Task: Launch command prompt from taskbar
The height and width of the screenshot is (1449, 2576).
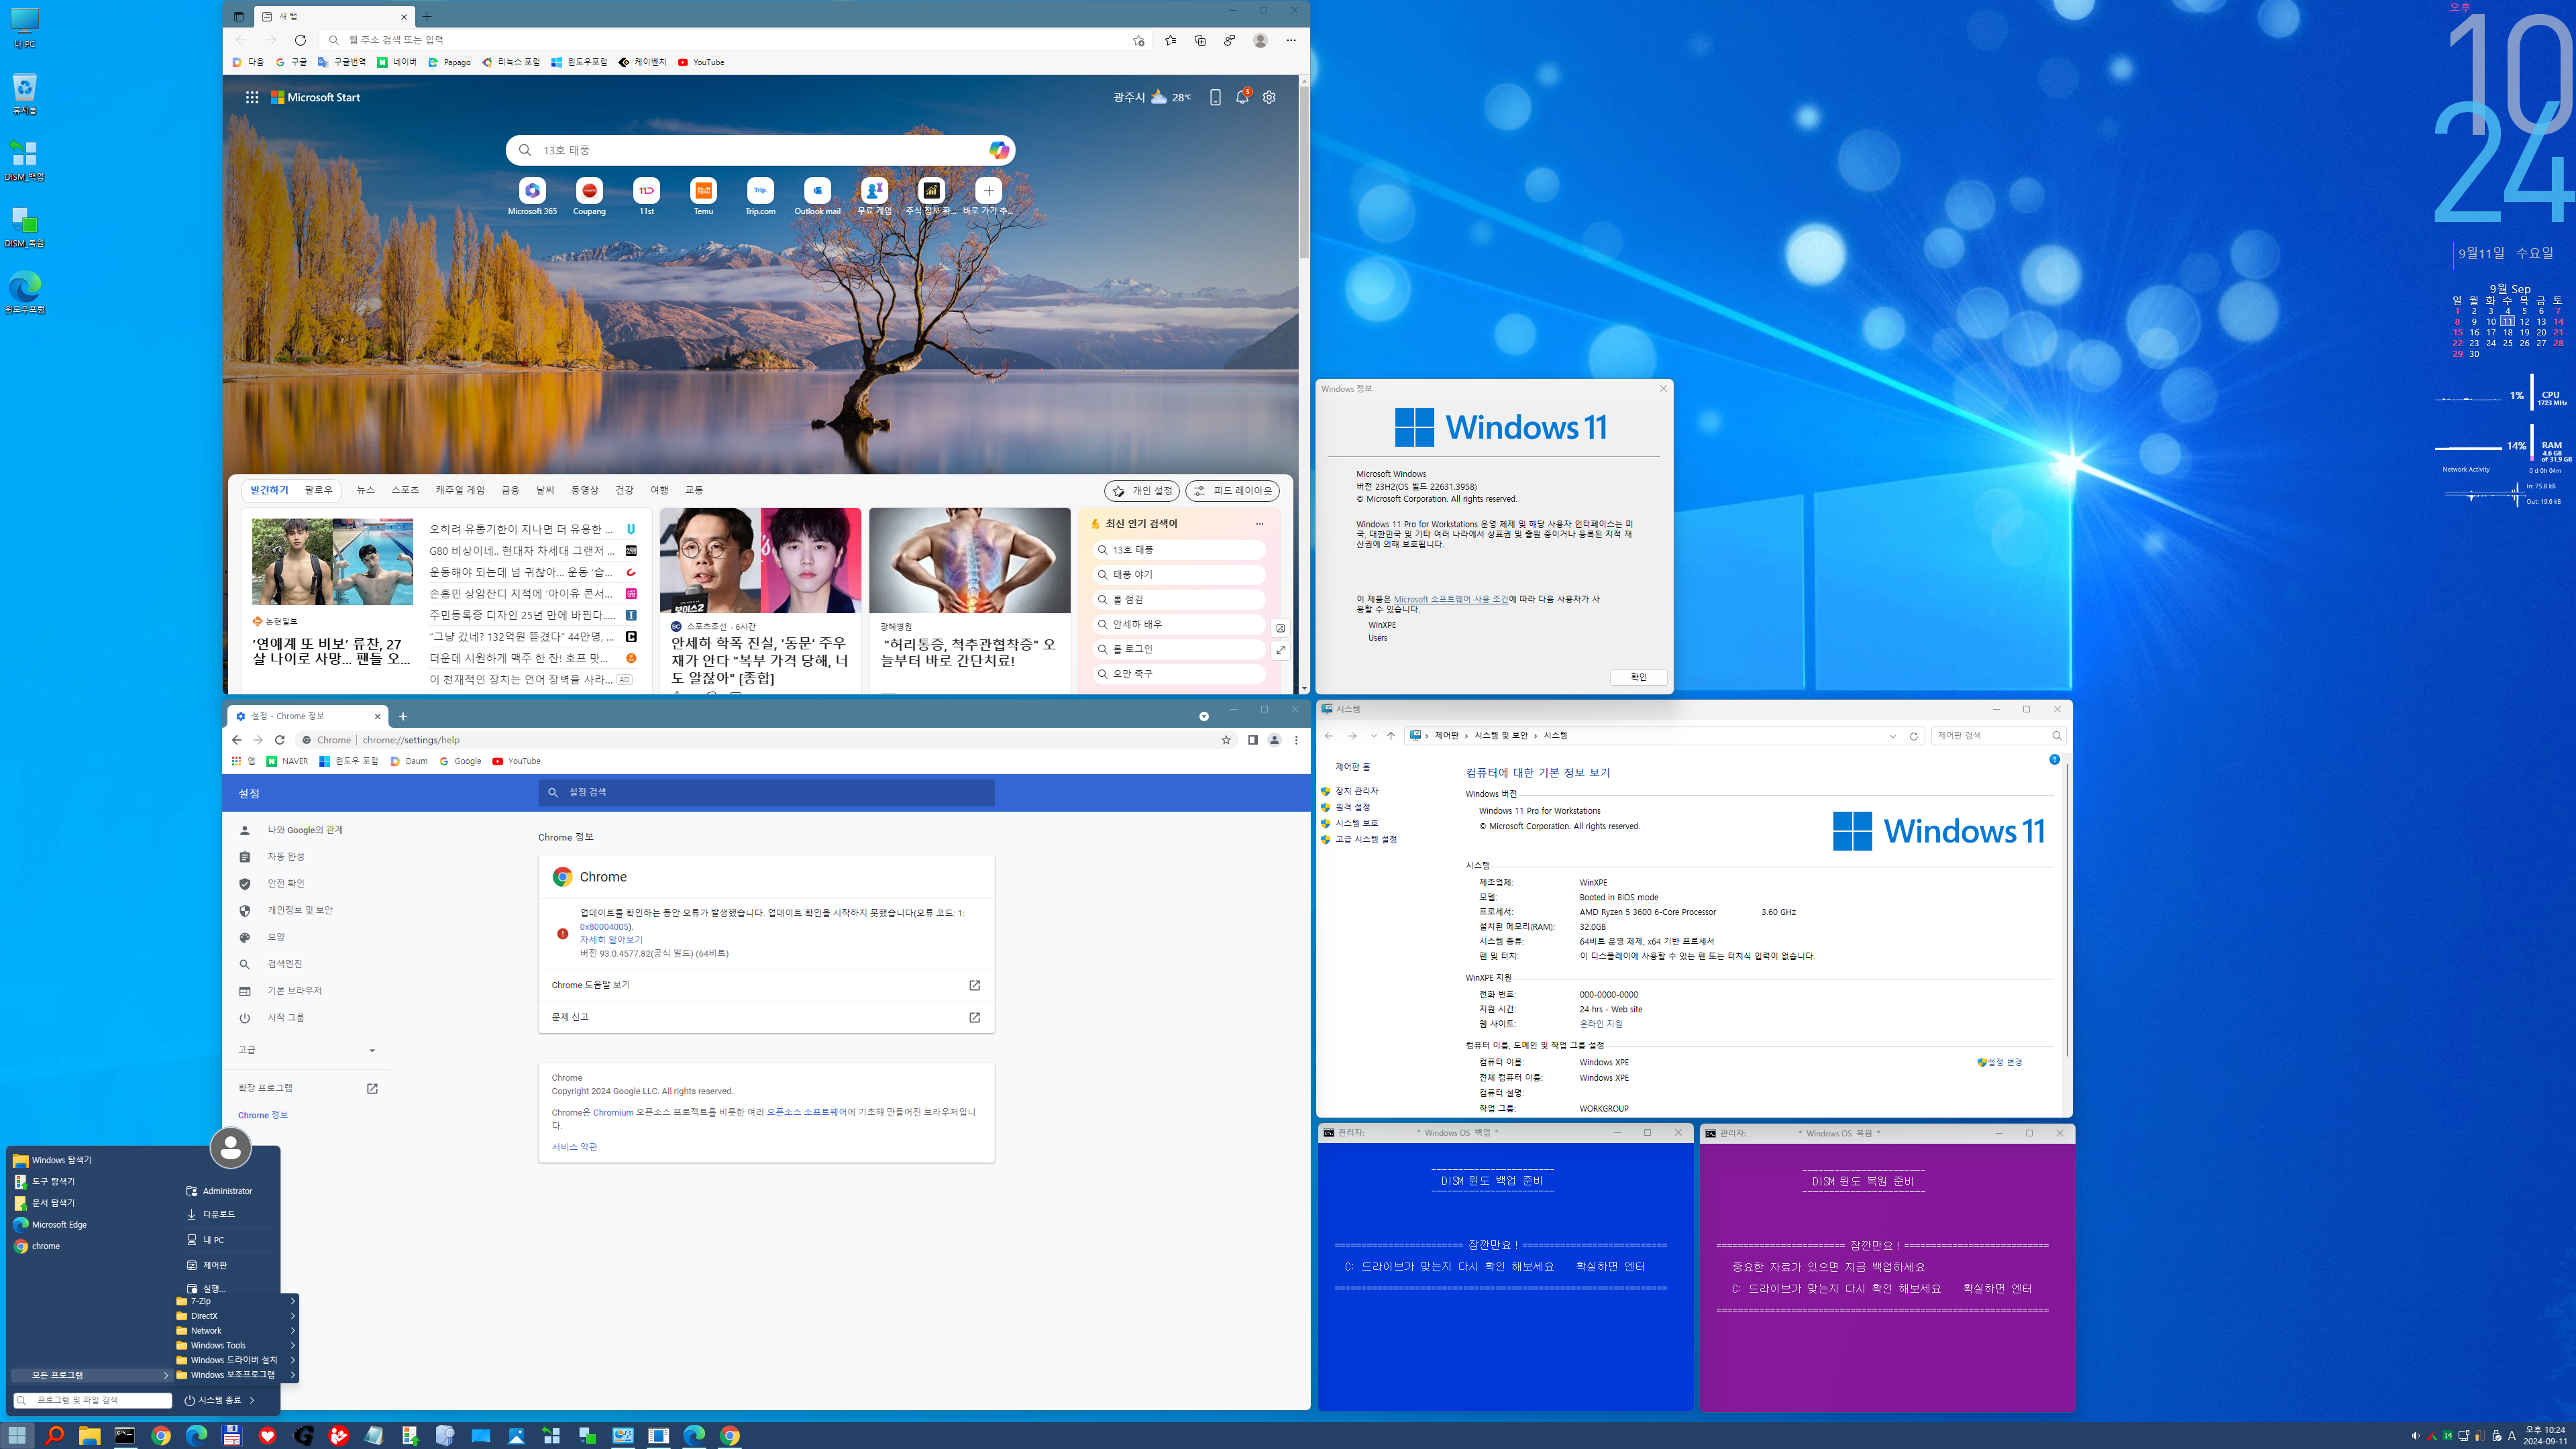Action: (125, 1436)
